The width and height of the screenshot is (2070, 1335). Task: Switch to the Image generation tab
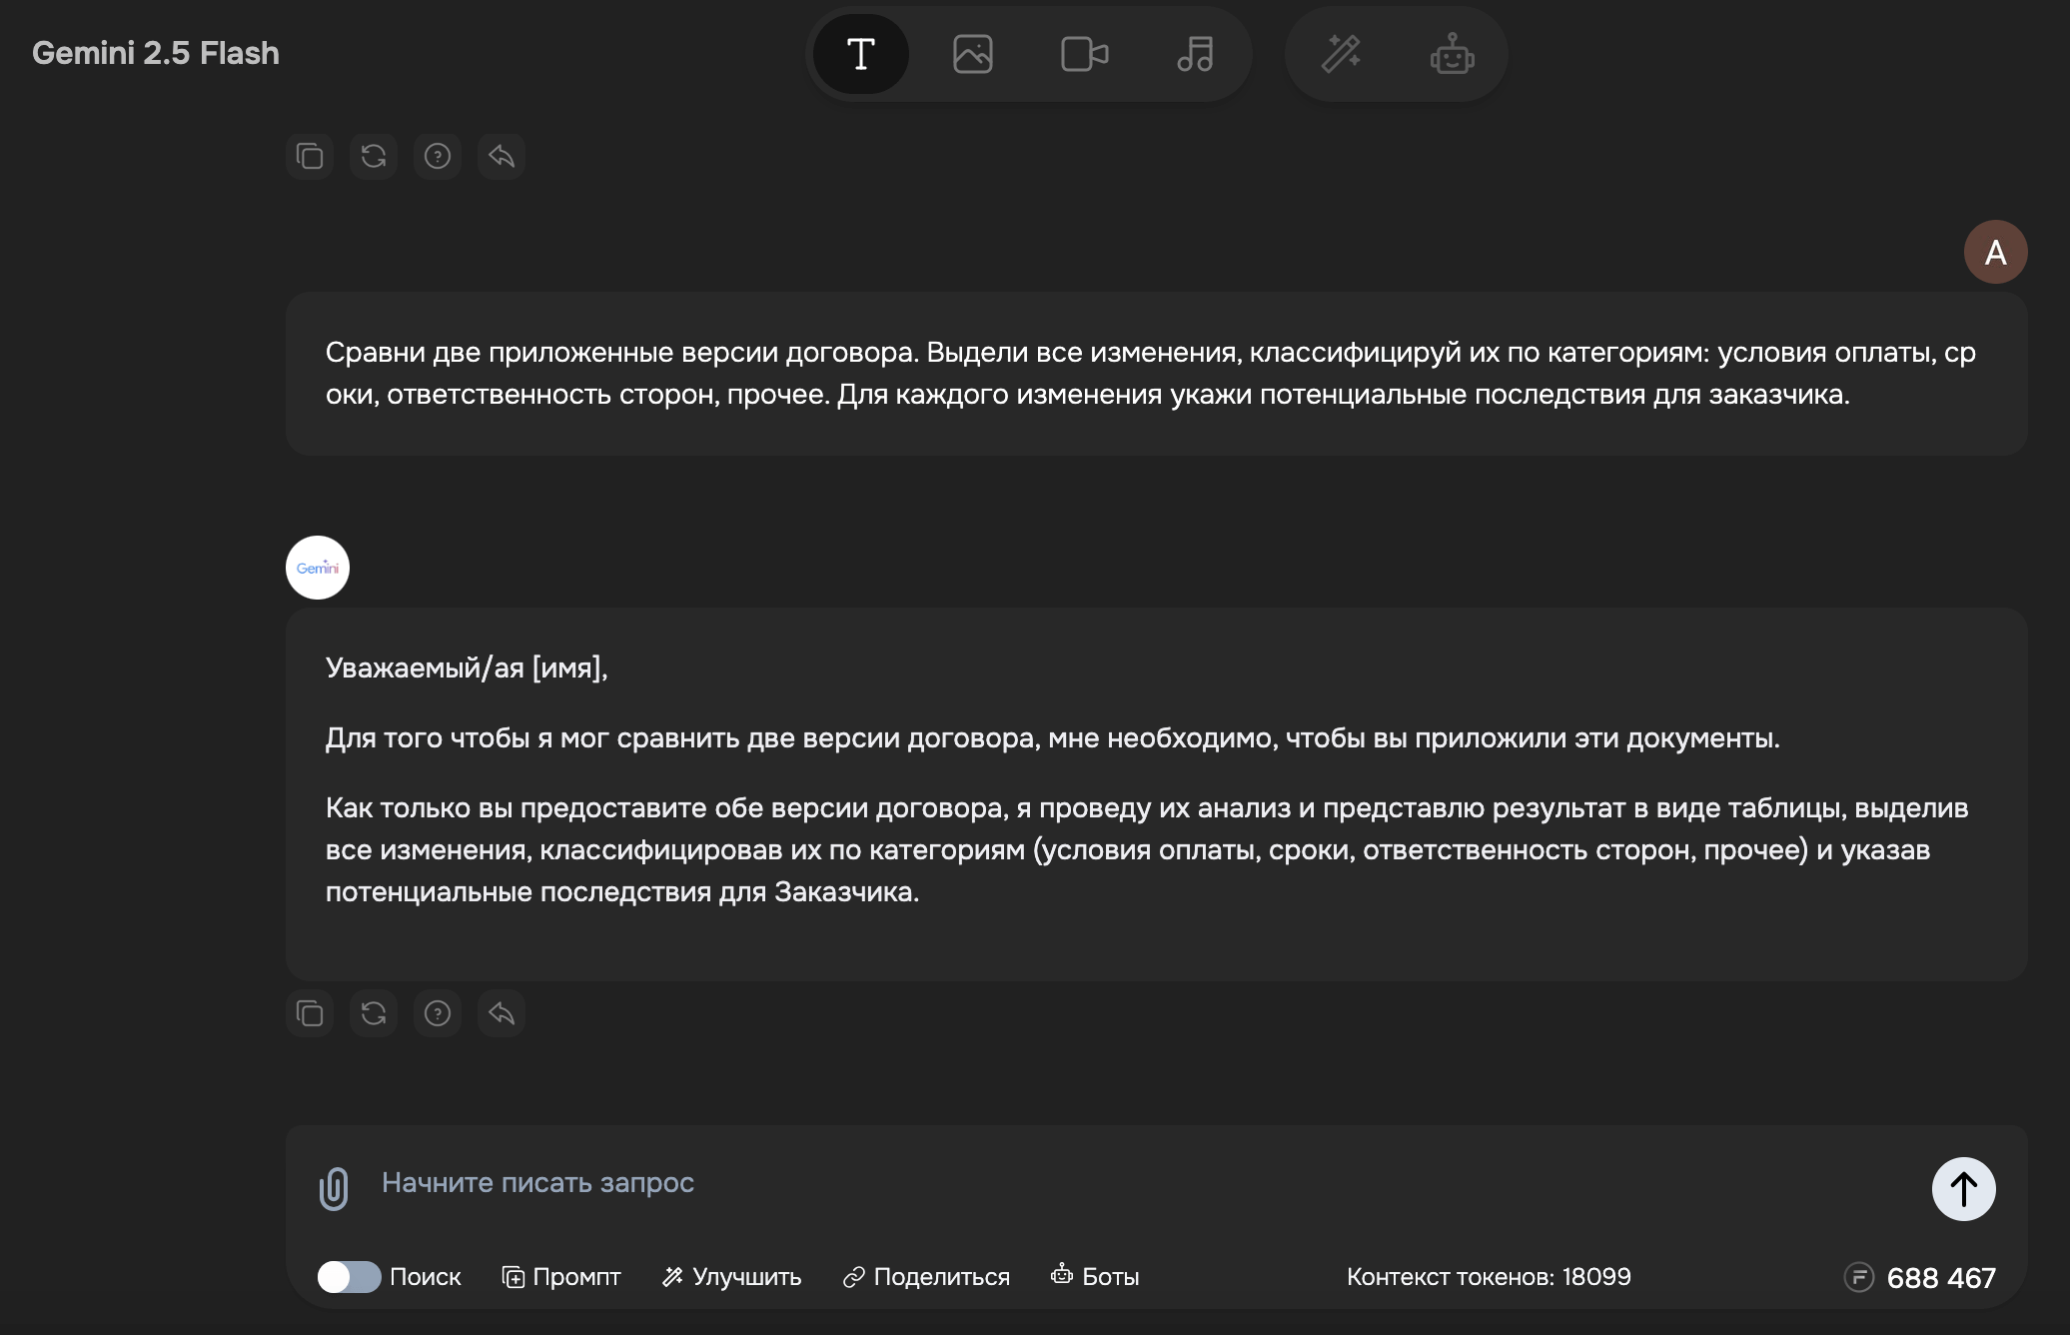(972, 54)
